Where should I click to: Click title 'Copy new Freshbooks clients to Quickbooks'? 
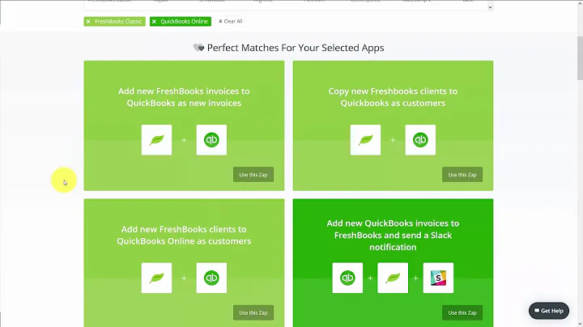pos(393,97)
